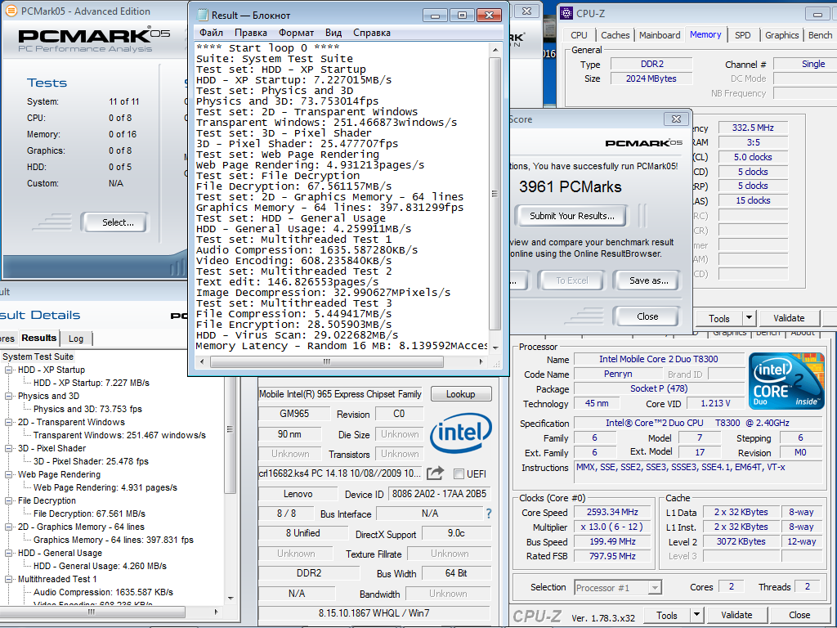Switch to the Mainboard tab in CPU-Z

[x=660, y=35]
